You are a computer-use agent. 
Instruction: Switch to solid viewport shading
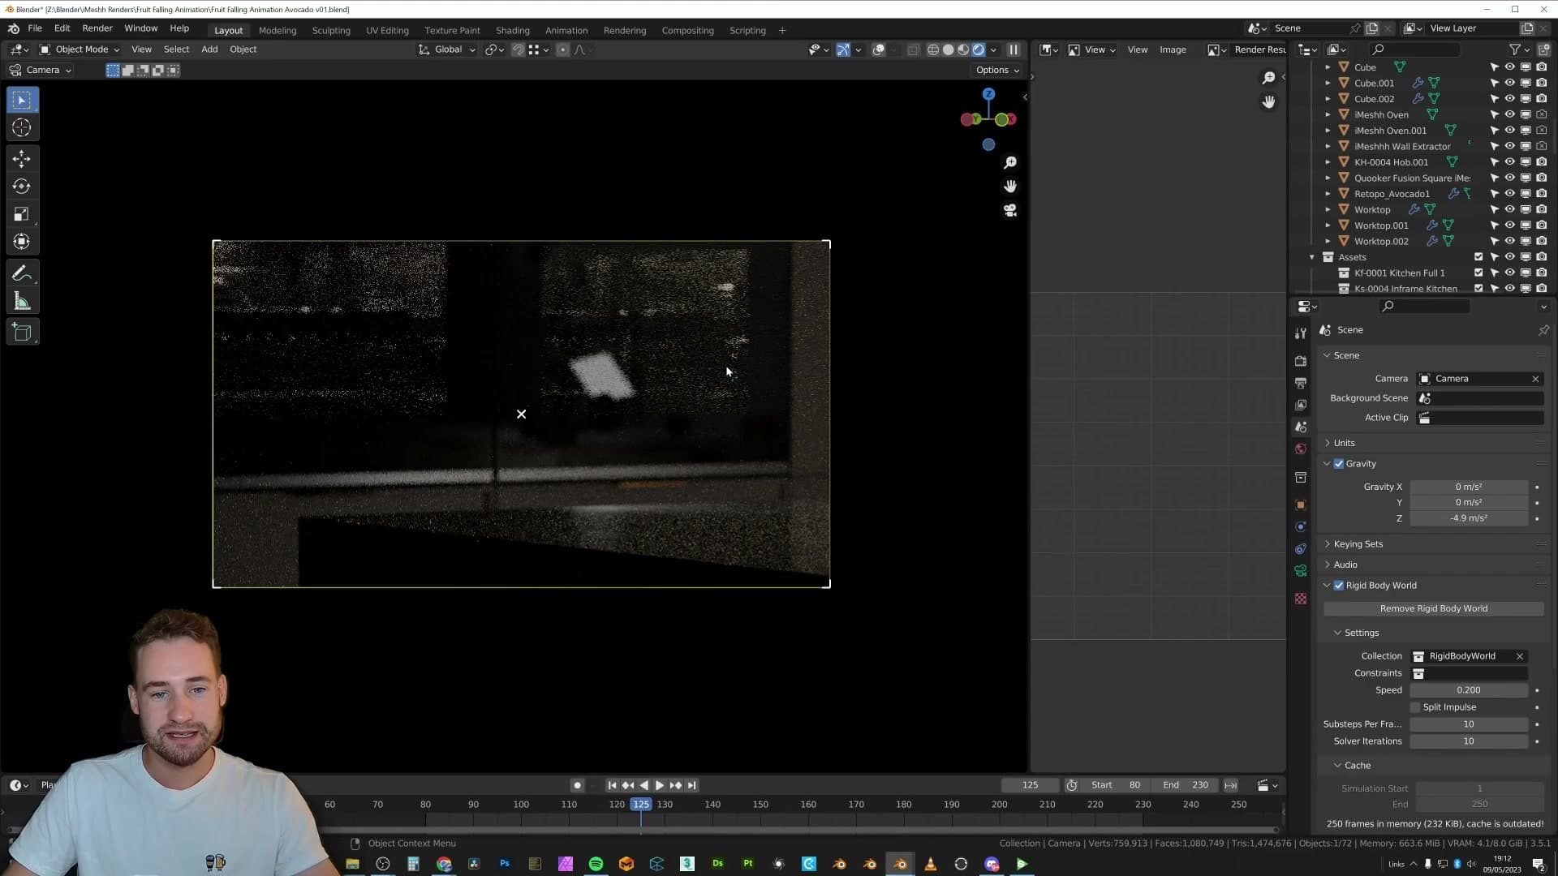948,49
